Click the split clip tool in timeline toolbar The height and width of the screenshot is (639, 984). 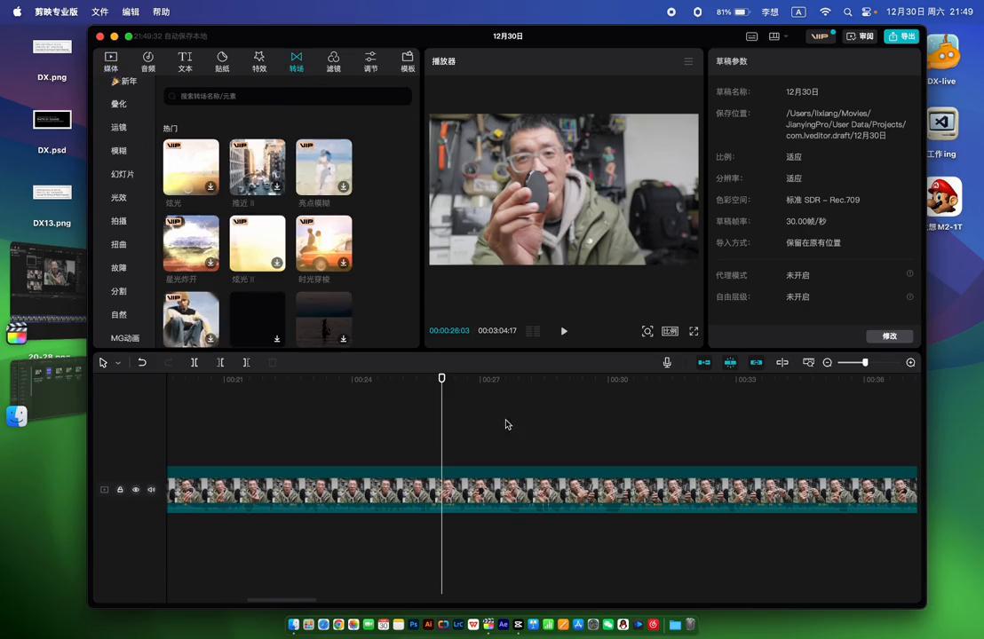pos(194,362)
